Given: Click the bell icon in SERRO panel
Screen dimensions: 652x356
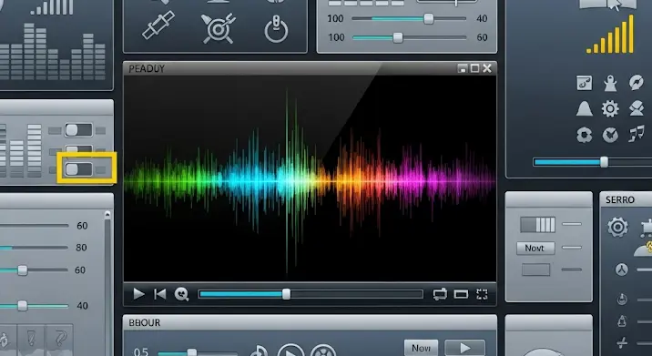Looking at the screenshot, I should pos(622,320).
